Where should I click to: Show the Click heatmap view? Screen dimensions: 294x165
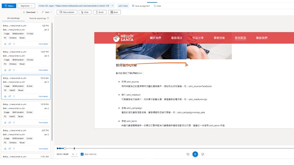pyautogui.click(x=85, y=12)
